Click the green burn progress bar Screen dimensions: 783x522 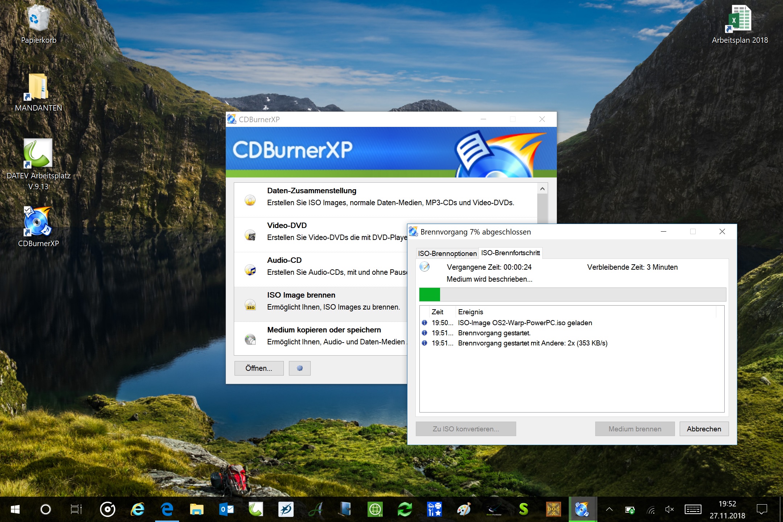coord(572,294)
